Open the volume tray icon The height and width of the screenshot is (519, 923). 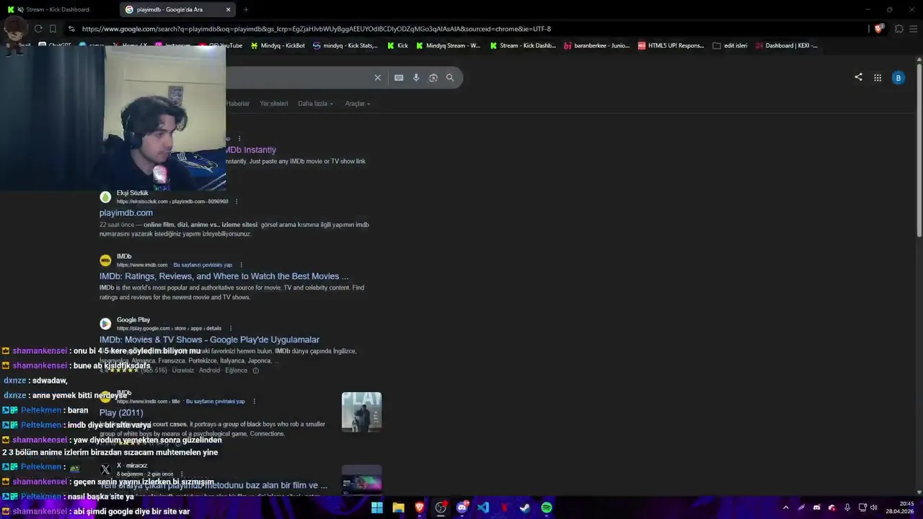(874, 507)
